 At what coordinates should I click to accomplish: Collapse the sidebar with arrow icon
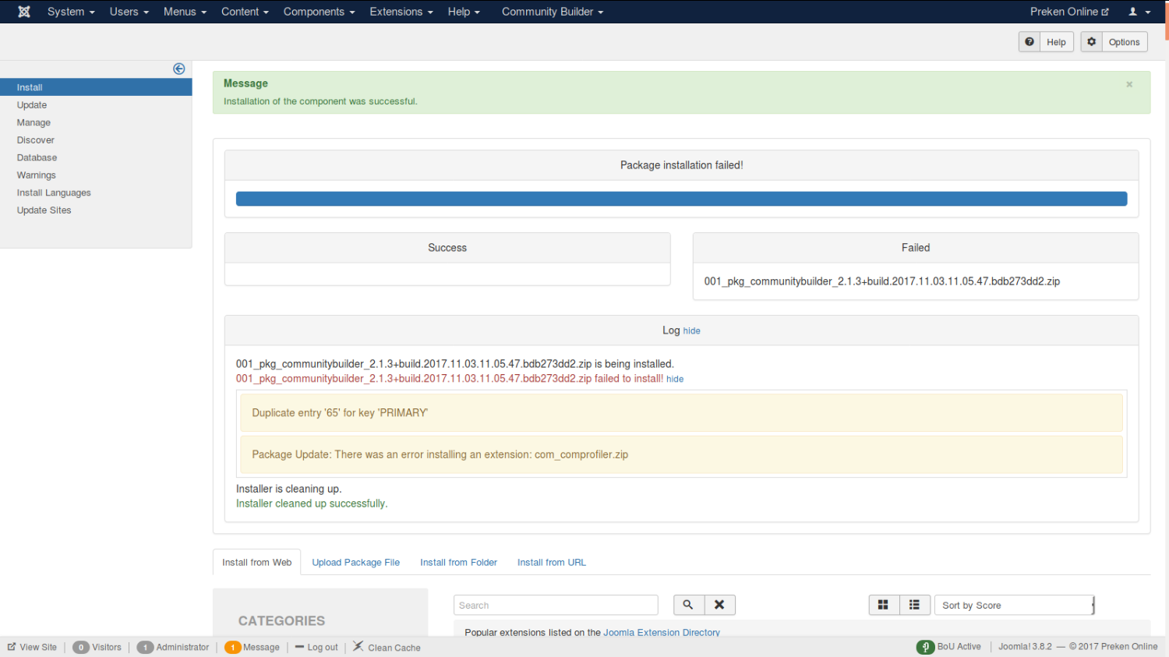[179, 69]
